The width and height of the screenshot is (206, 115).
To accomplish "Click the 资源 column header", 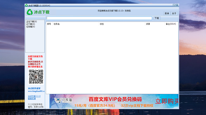I will 155,24.
